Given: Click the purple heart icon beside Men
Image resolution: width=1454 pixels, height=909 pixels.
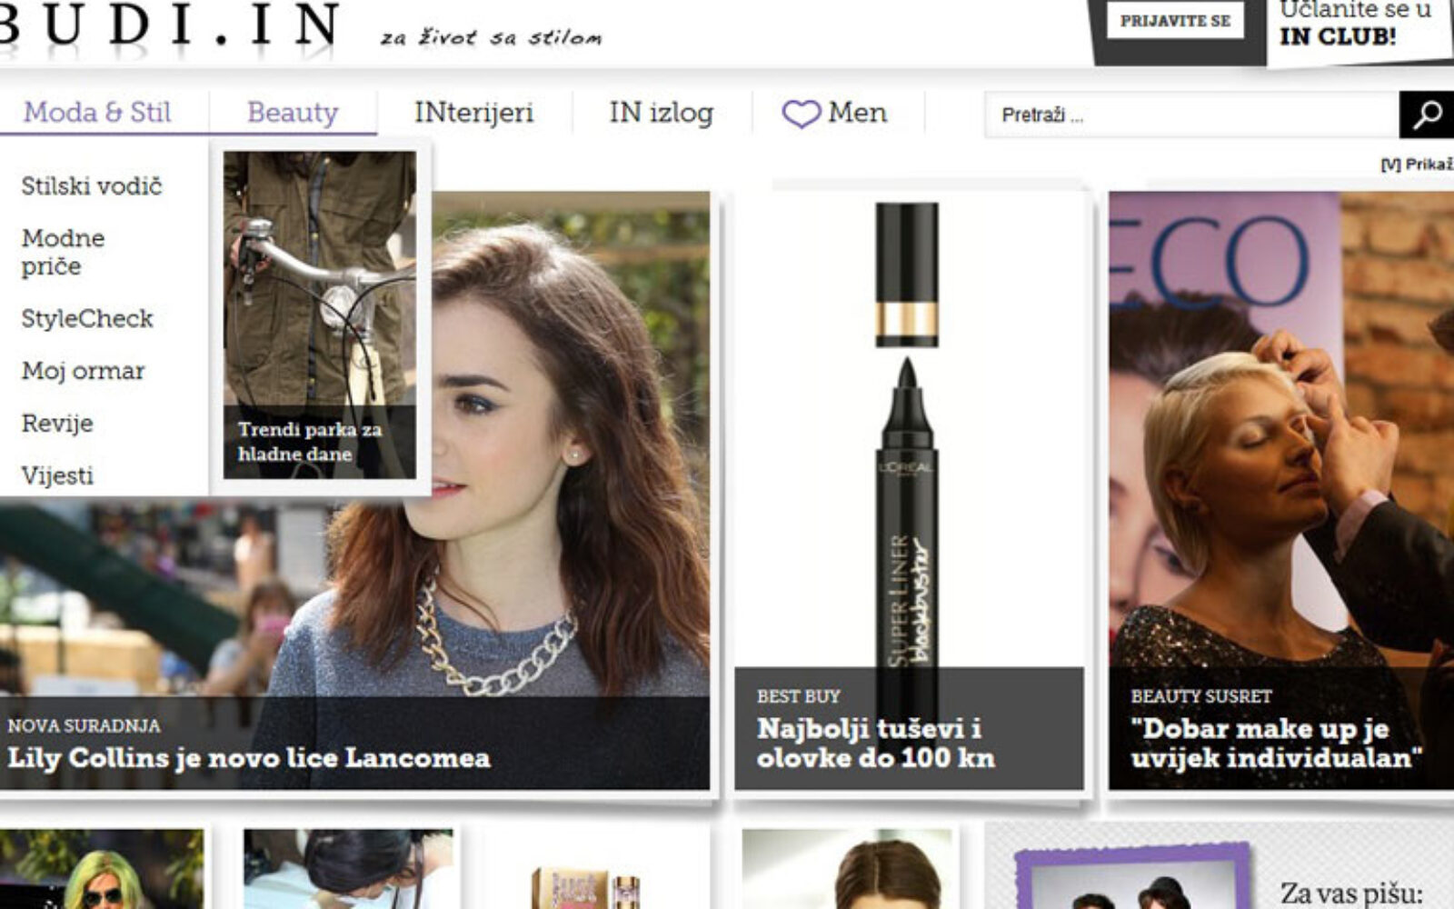Looking at the screenshot, I should click(801, 115).
